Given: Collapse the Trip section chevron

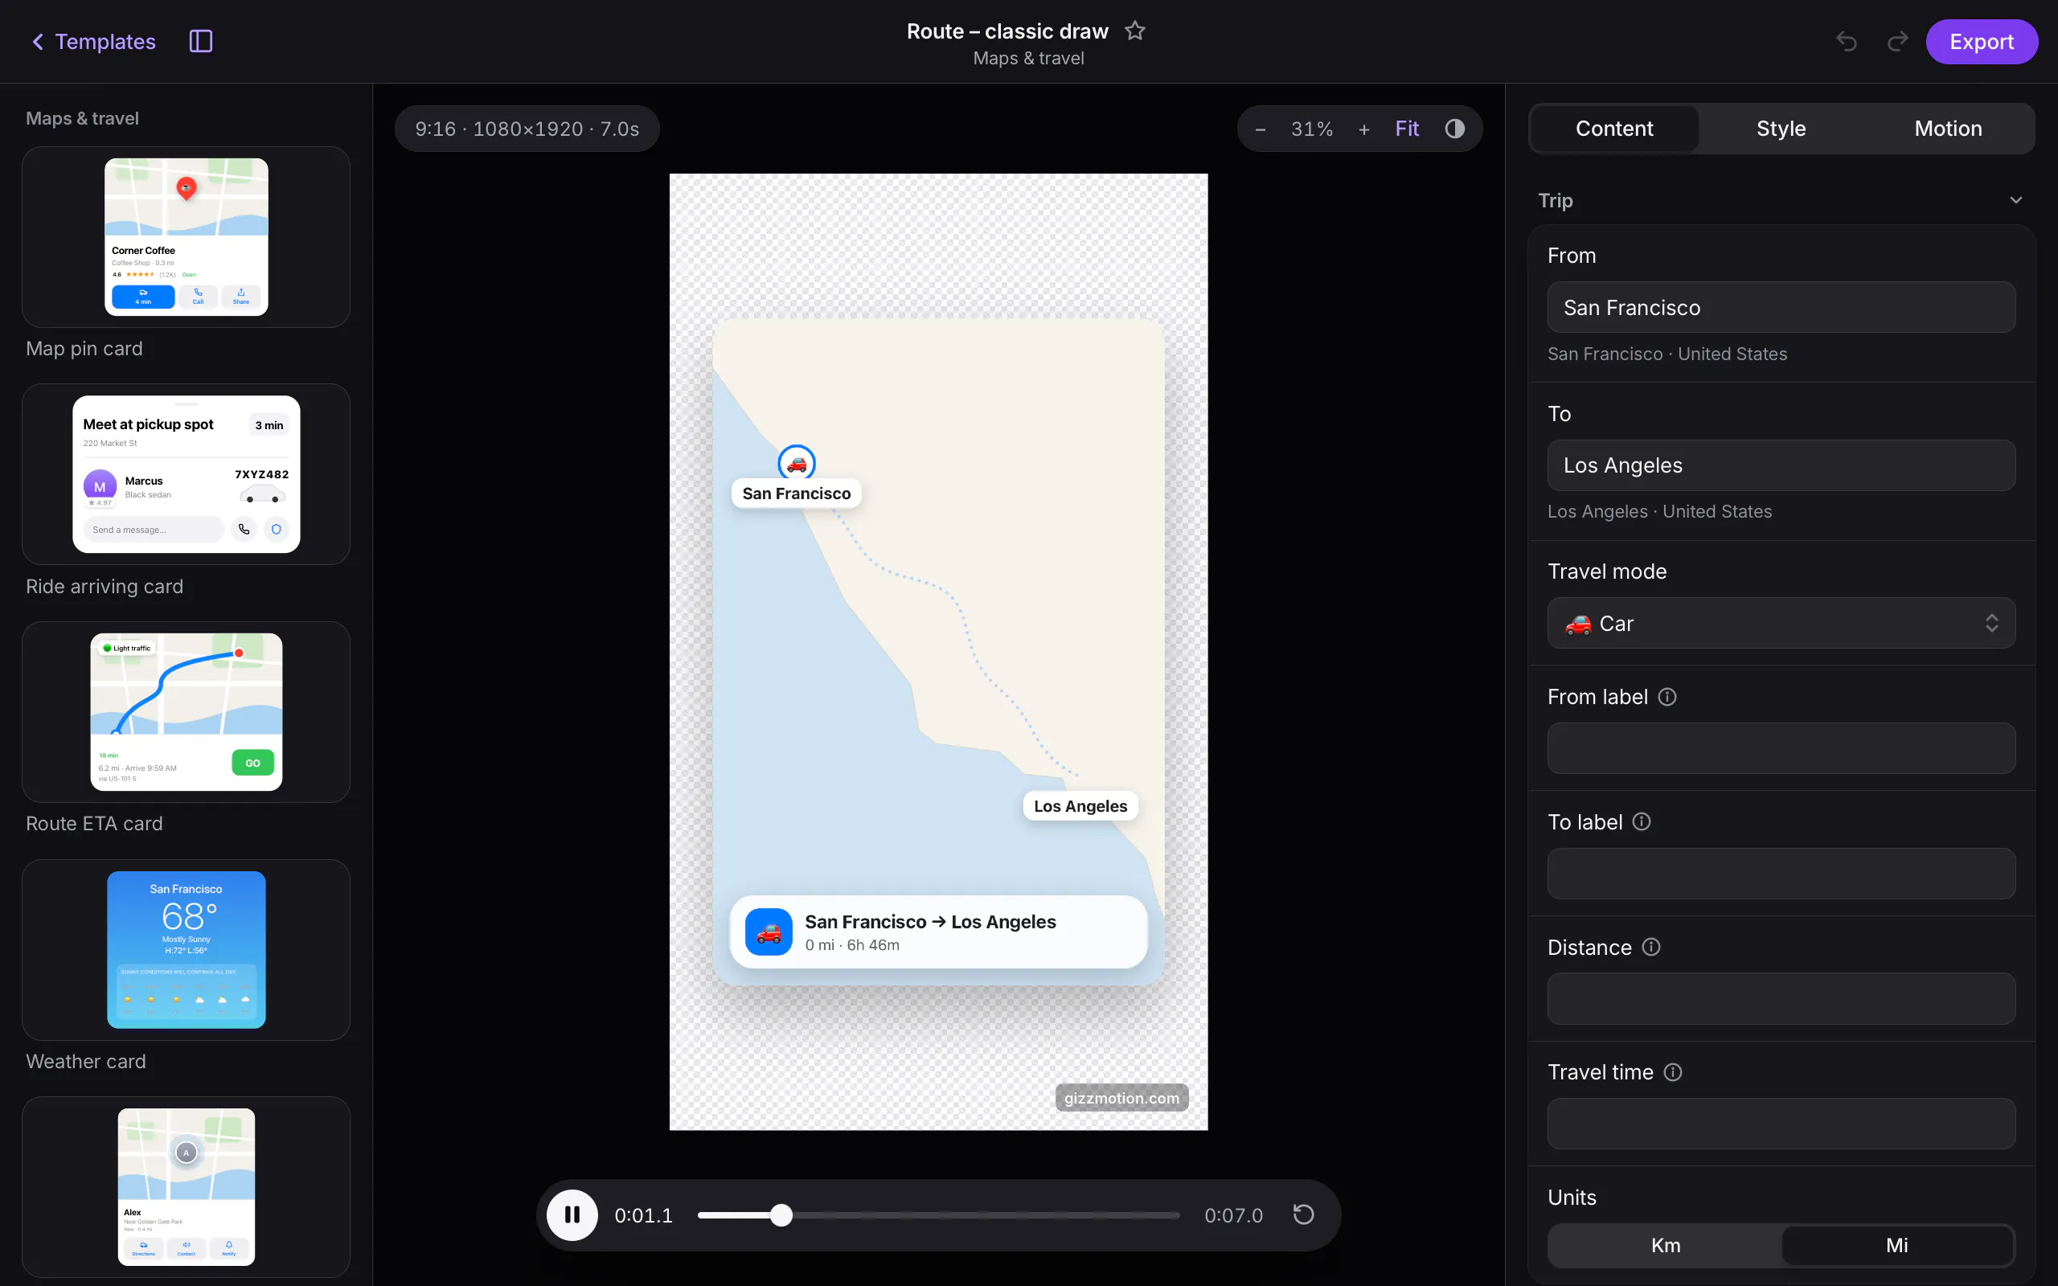Looking at the screenshot, I should pos(2015,201).
